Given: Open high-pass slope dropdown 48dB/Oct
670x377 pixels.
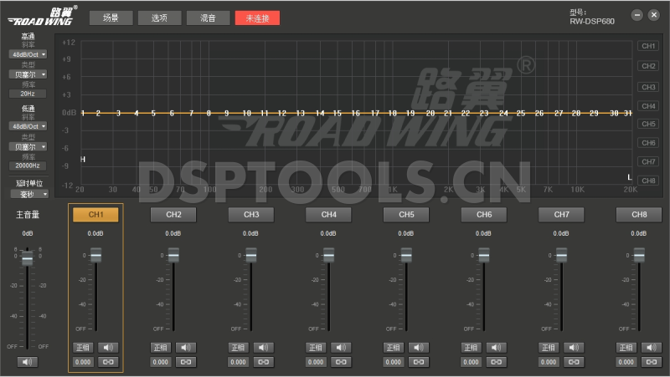Looking at the screenshot, I should 28,54.
